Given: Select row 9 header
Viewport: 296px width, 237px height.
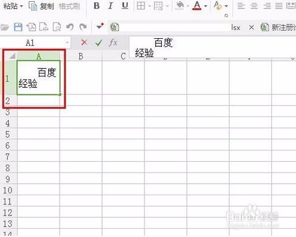Looking at the screenshot, I should (8, 179).
